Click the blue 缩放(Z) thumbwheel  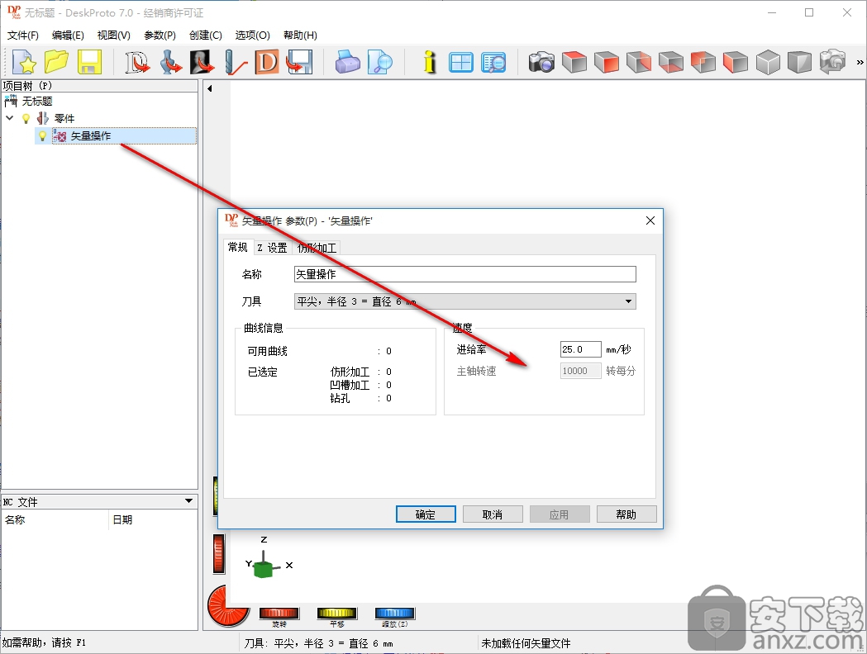pos(395,613)
